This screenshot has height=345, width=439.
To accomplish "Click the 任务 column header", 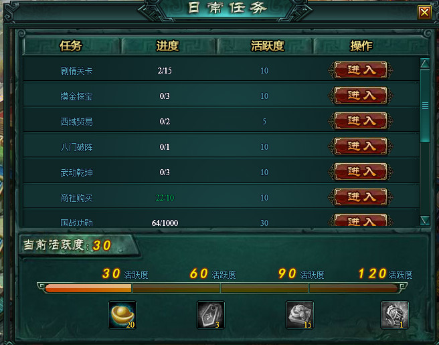I will pyautogui.click(x=71, y=46).
